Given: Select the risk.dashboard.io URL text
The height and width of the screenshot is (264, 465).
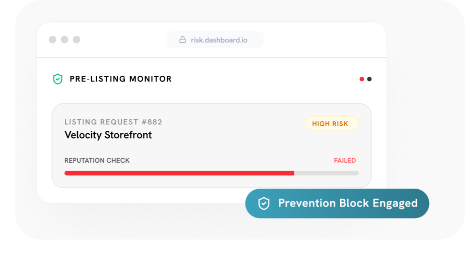Looking at the screenshot, I should point(222,40).
